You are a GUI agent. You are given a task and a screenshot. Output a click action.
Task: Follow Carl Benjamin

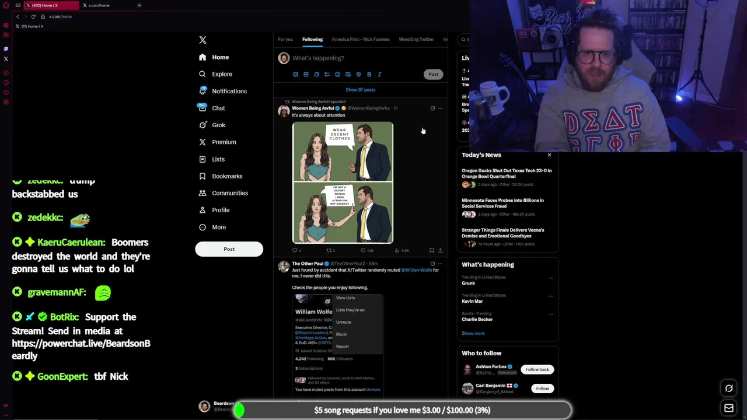(542, 388)
